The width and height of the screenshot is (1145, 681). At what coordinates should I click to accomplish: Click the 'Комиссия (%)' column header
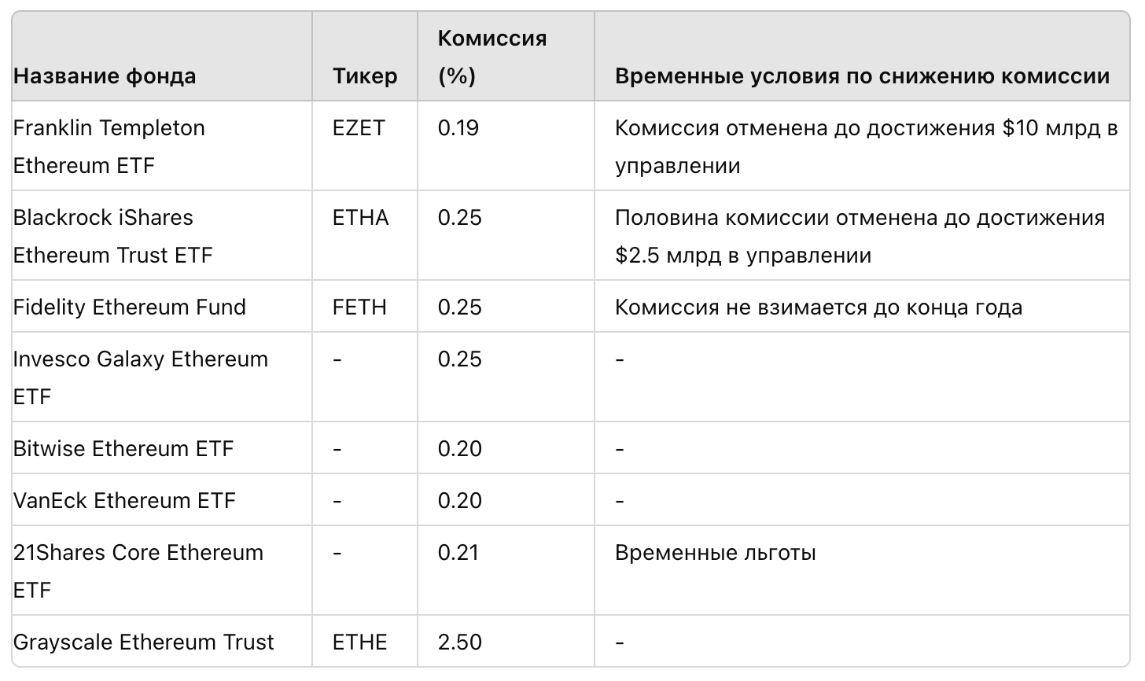tap(492, 57)
